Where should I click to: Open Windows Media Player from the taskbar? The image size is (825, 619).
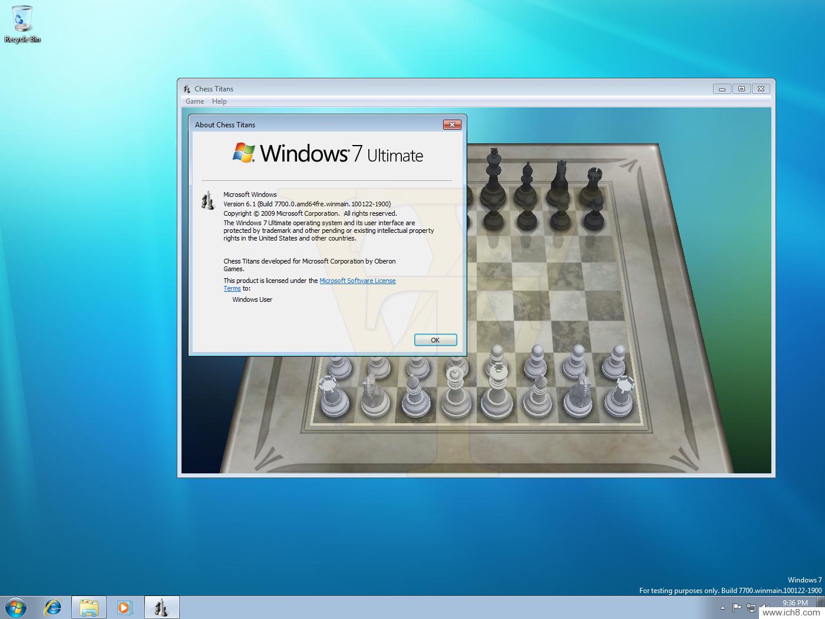coord(125,607)
